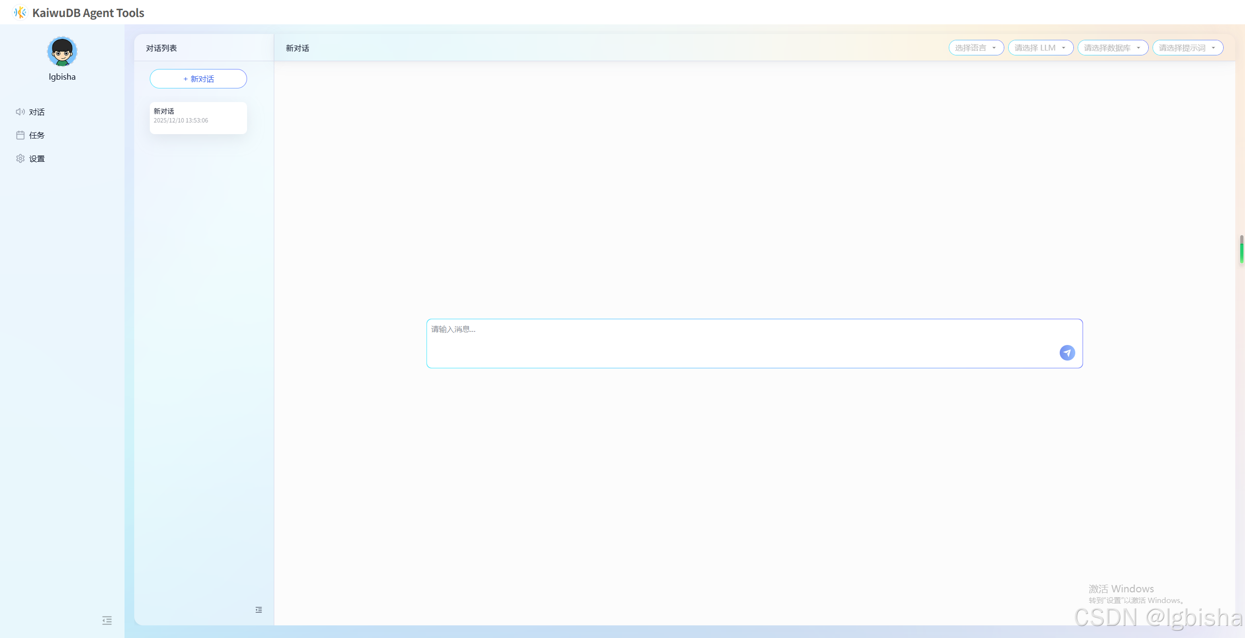The height and width of the screenshot is (638, 1245).
Task: Open the 设置 menu item
Action: point(37,158)
